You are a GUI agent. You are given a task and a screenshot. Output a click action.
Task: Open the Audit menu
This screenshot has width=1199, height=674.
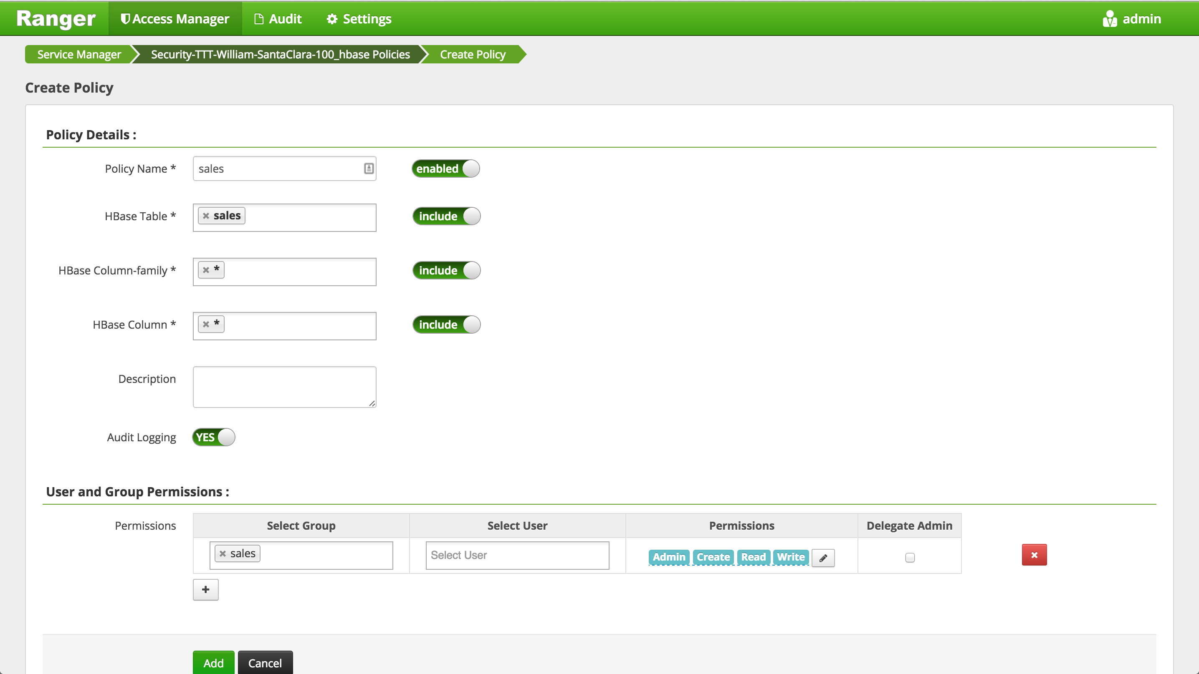click(x=278, y=19)
